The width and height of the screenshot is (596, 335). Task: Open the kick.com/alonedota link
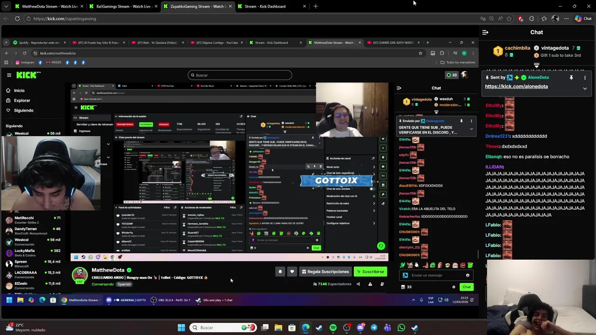coord(516,87)
